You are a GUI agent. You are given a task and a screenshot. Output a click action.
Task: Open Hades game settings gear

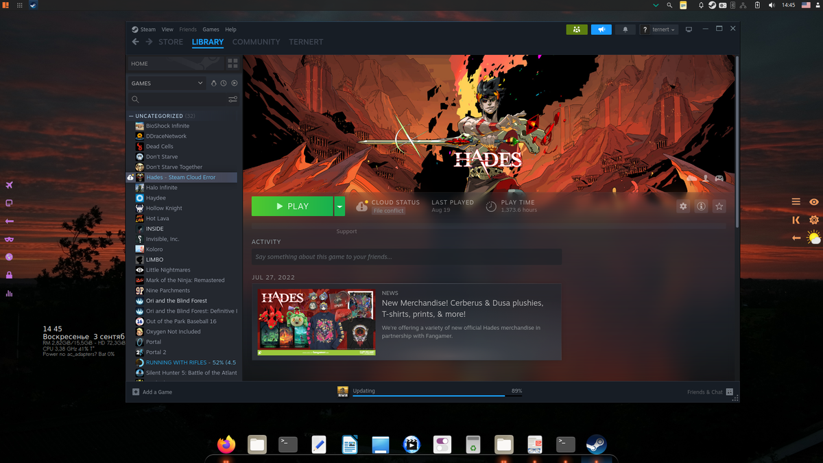click(x=683, y=206)
